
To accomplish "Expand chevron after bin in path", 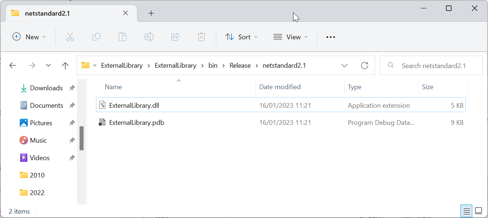I will (223, 66).
